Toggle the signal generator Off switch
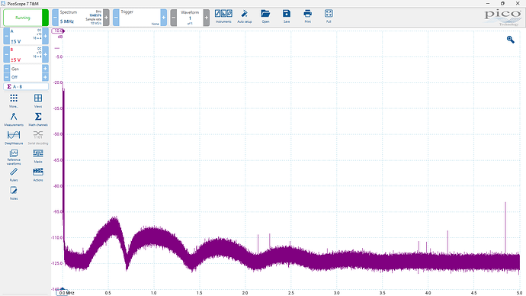This screenshot has width=526, height=296. (x=26, y=77)
